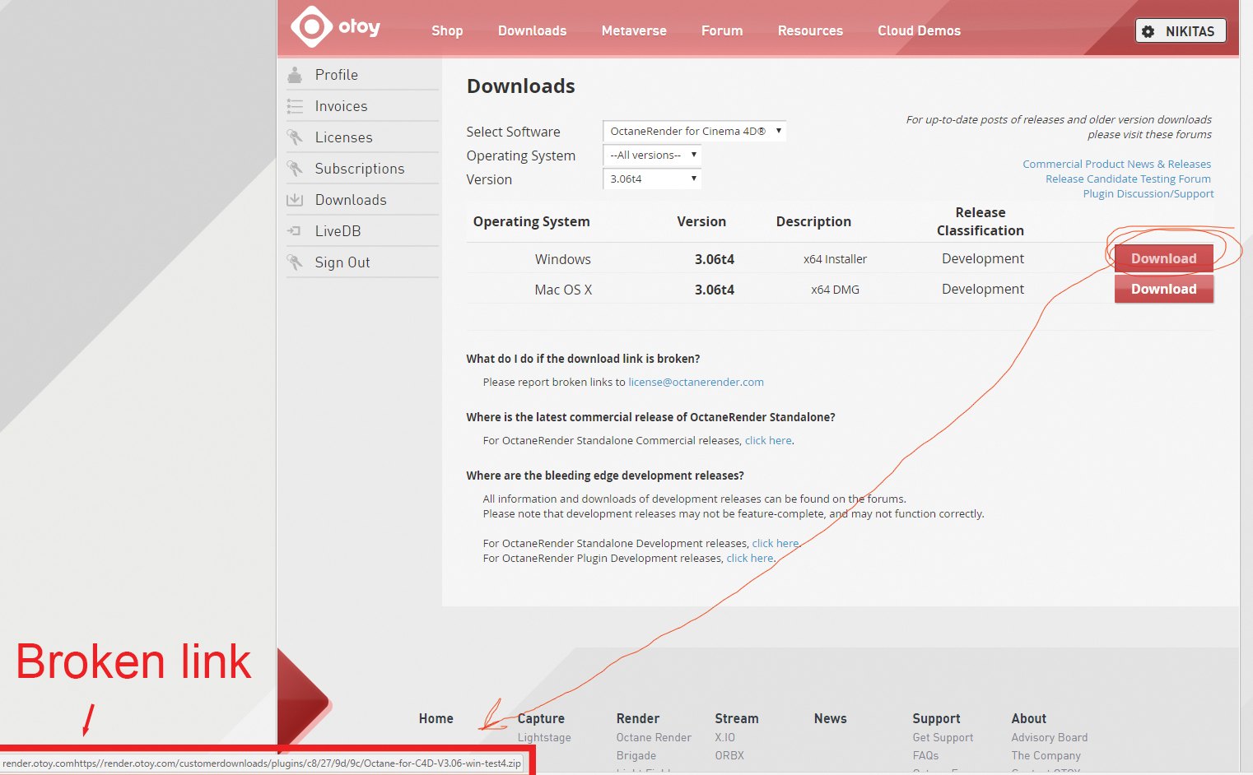Image resolution: width=1253 pixels, height=775 pixels.
Task: Download the Mac OS X DMG
Action: (x=1164, y=289)
